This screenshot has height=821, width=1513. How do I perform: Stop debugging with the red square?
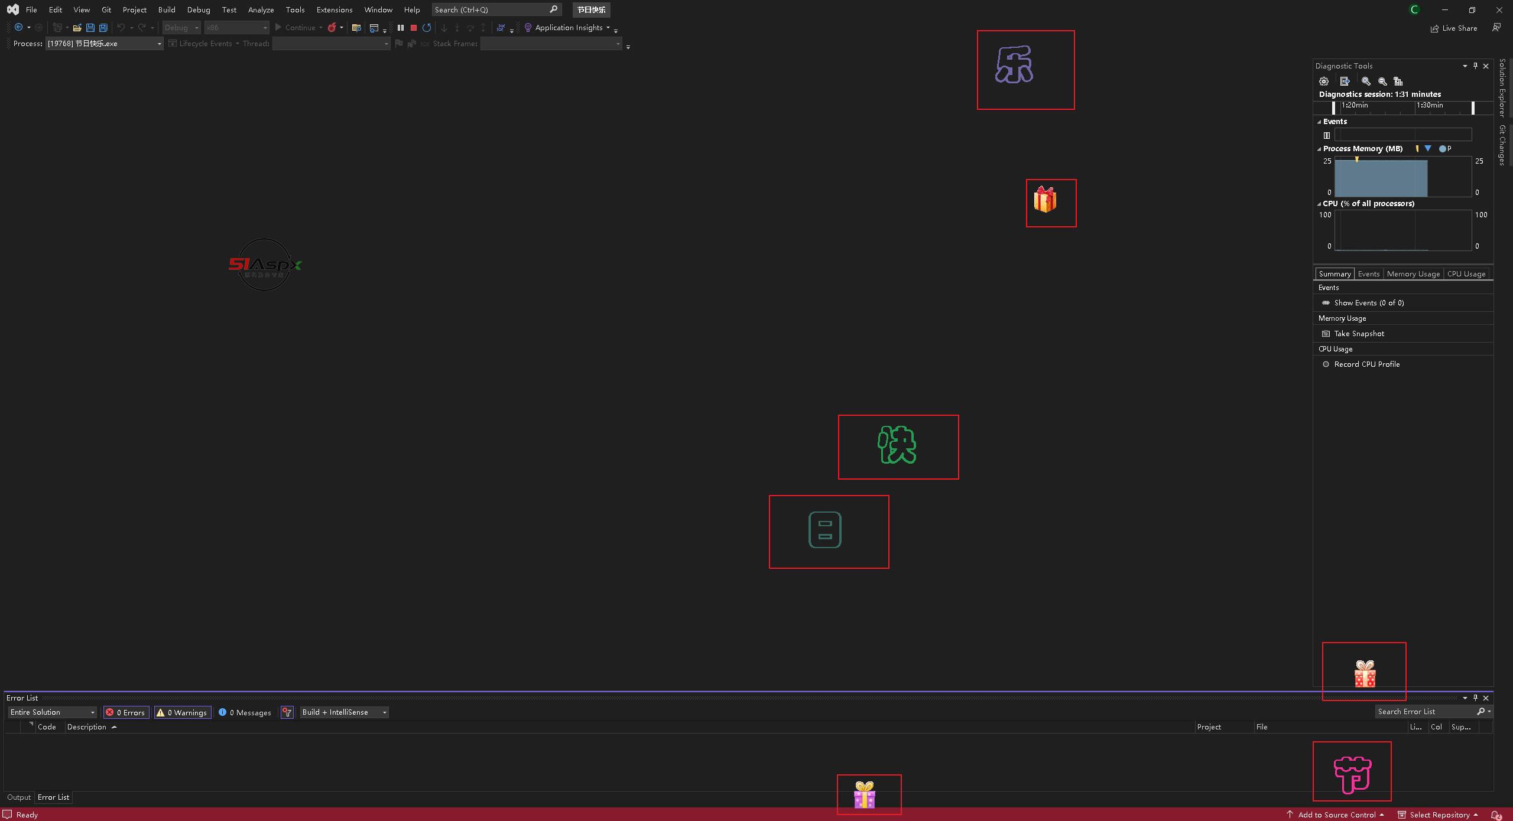point(414,28)
